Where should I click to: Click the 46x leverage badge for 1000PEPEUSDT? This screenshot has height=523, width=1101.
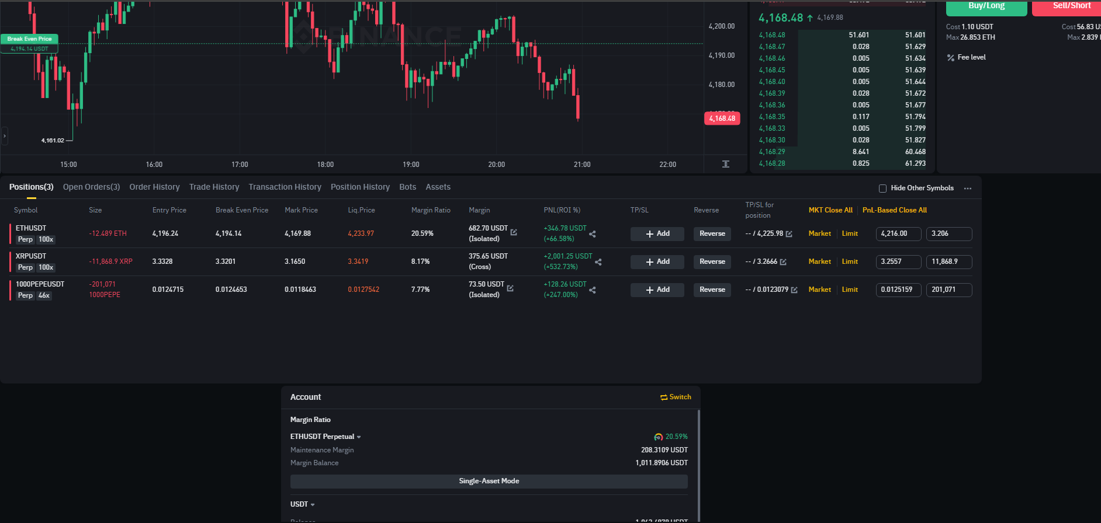(44, 295)
